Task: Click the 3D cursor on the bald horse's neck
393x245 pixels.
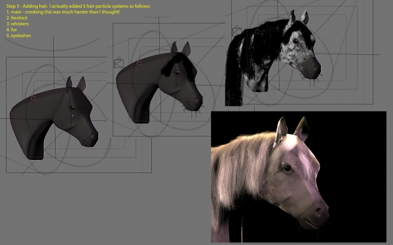Action: (33, 98)
